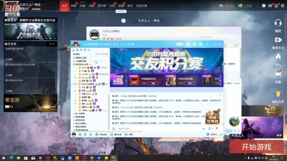Open the 聚宝阁 treasure panel
Viewport: 287px width, 161px height.
tap(30, 103)
